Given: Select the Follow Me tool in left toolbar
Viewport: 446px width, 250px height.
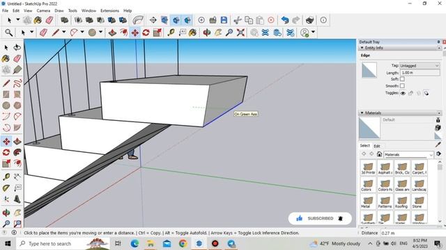Looking at the screenshot, I should pos(17,152).
